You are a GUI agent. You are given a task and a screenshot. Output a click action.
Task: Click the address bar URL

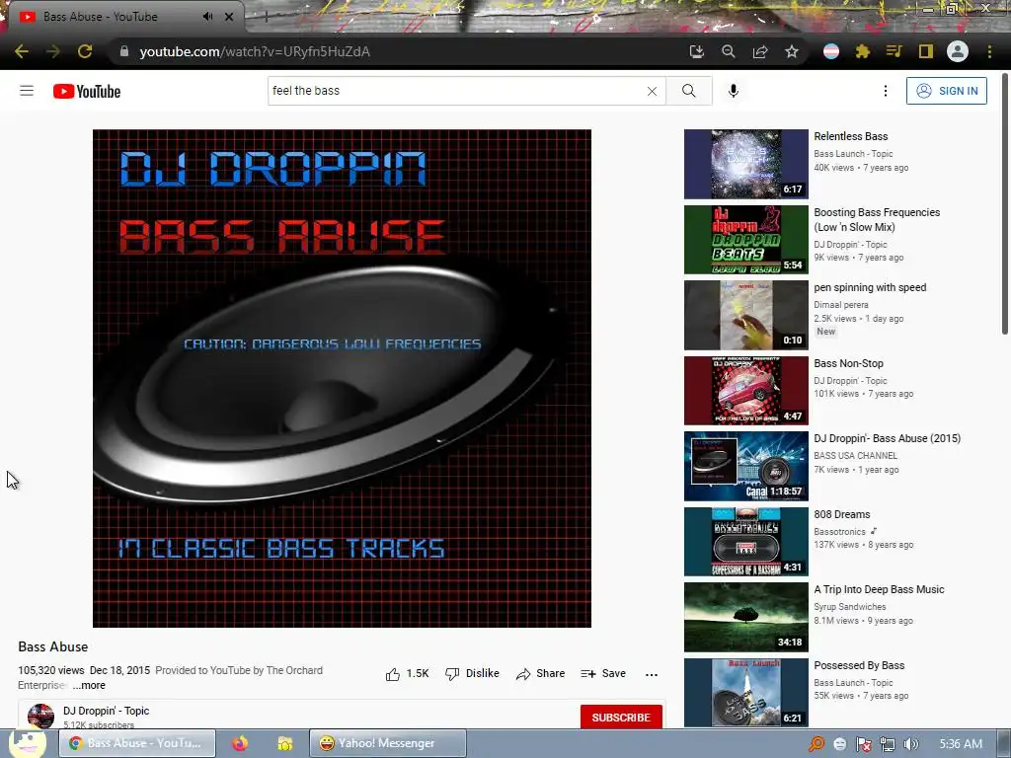coord(255,51)
